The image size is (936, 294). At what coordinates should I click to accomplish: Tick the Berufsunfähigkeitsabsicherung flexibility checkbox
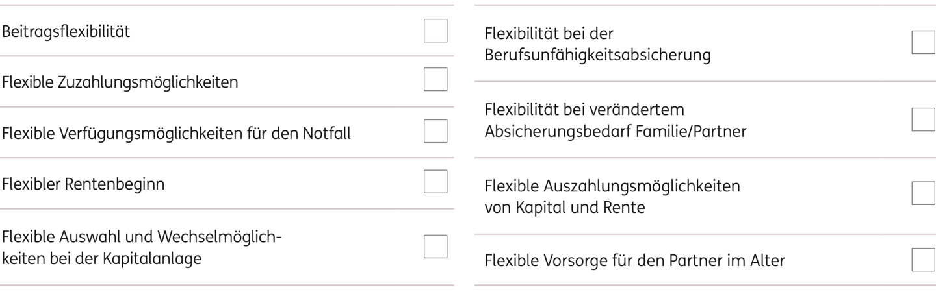(x=924, y=42)
